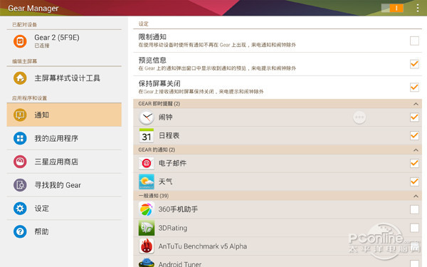
Task: Collapse the GEAR 即时提醒 (2) section
Action: point(416,104)
